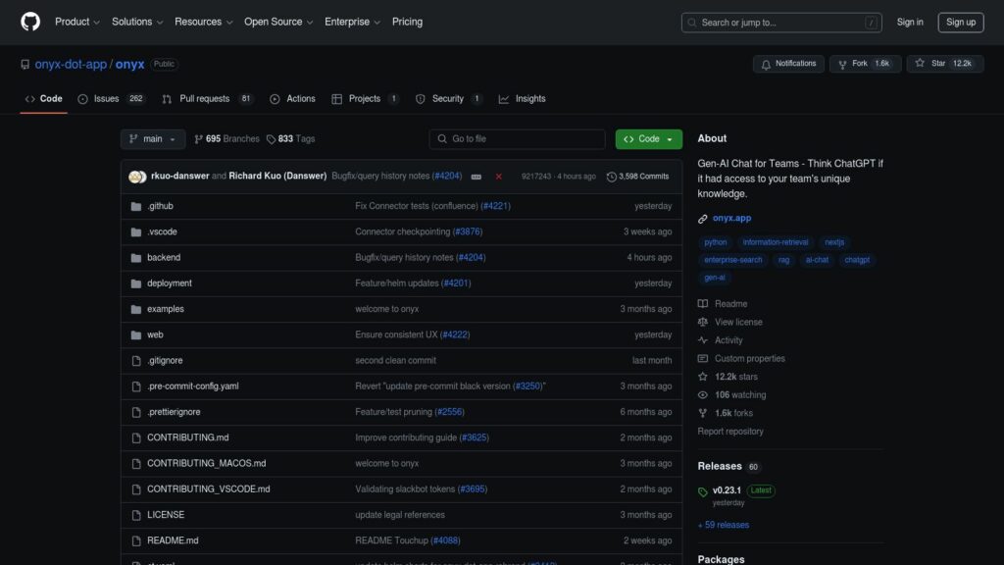Select the chatgpt topic tag
Screen dimensions: 1004x565
click(x=857, y=260)
